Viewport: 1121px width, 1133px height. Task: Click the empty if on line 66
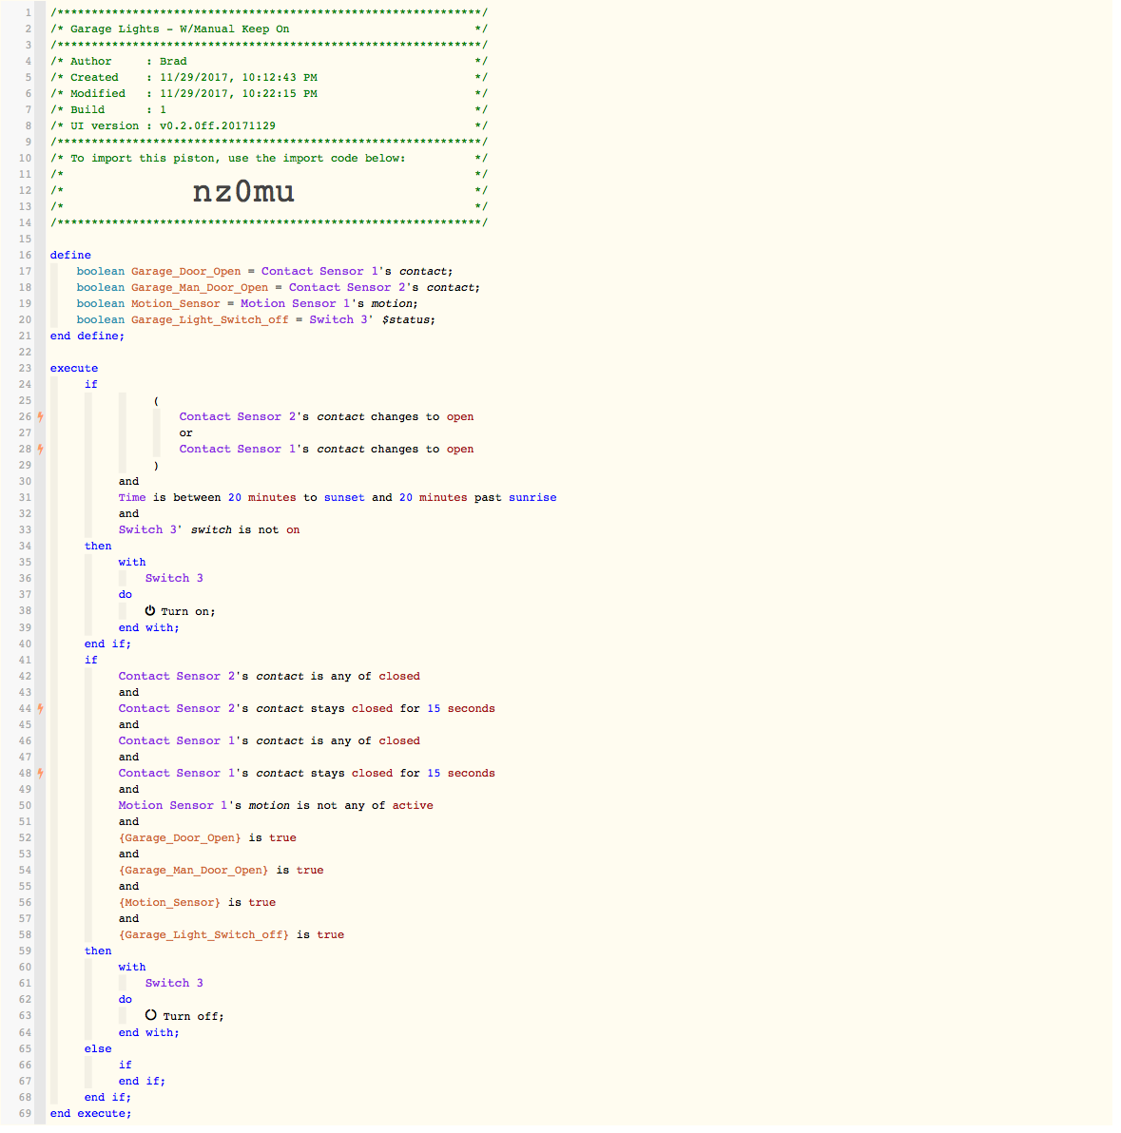[x=126, y=1066]
